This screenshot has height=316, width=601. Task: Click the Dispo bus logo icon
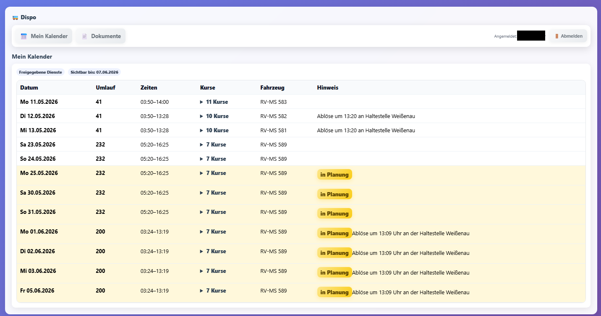15,18
